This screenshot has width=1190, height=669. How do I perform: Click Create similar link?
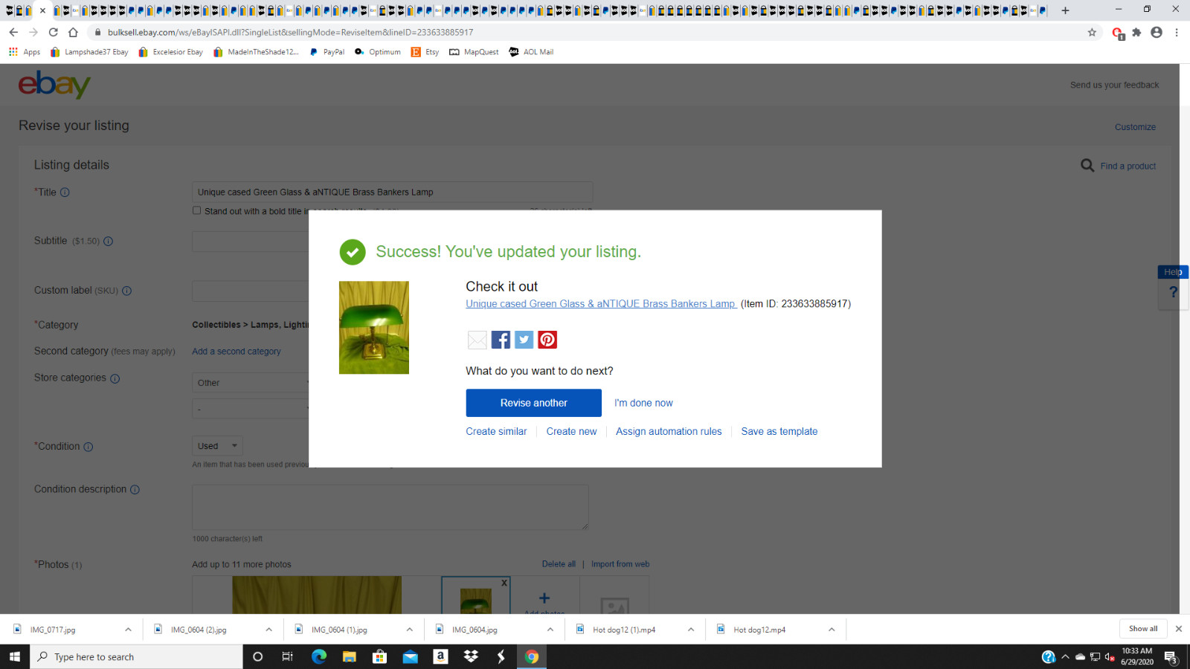pos(496,431)
